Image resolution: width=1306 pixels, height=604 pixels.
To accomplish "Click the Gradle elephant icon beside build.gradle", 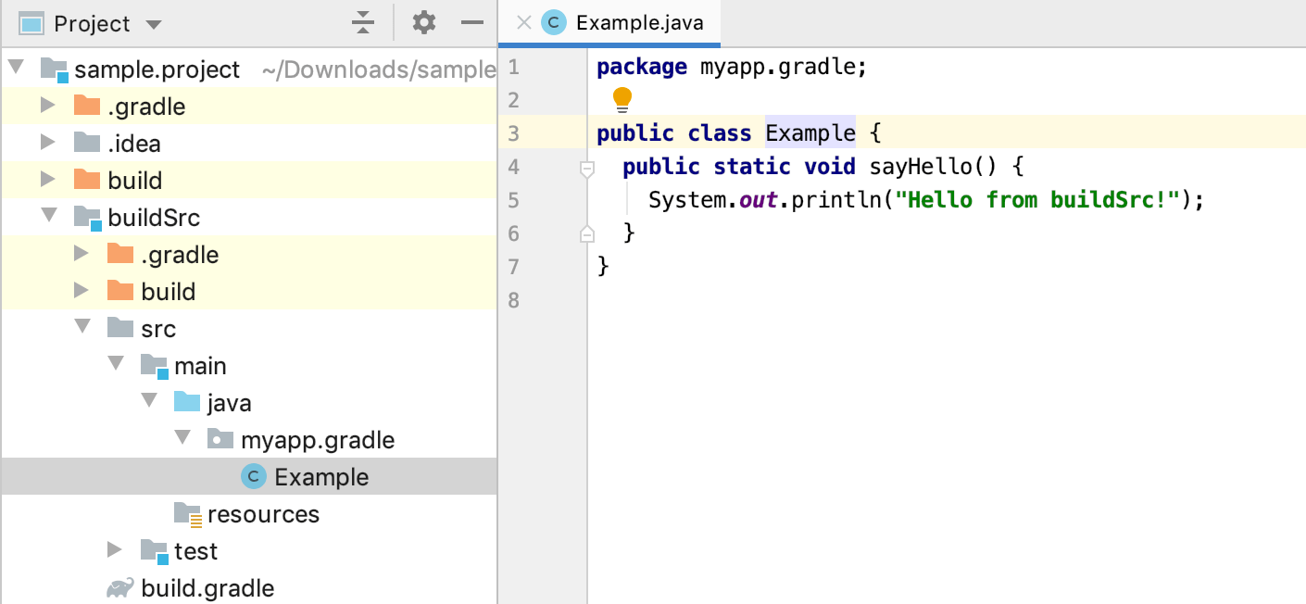I will pyautogui.click(x=118, y=587).
